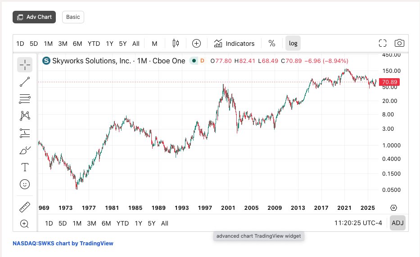The height and width of the screenshot is (257, 420).
Task: Toggle ADJ adjusted data button
Action: click(x=397, y=223)
